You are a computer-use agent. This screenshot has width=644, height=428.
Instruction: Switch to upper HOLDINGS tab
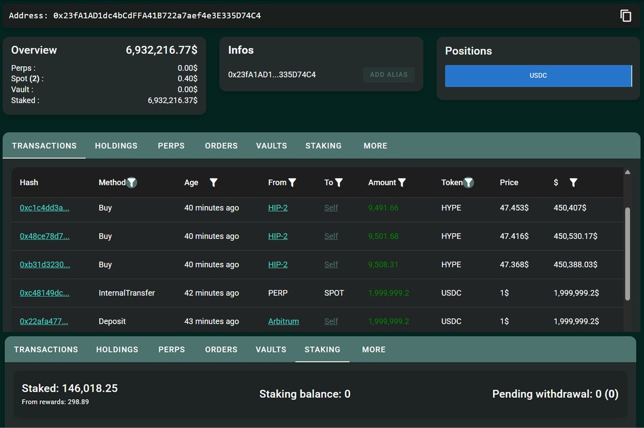coord(116,146)
